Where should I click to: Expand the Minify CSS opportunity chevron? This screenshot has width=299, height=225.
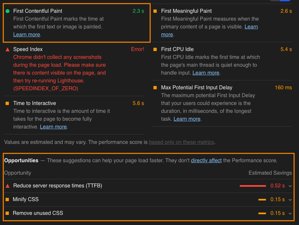pos(290,200)
